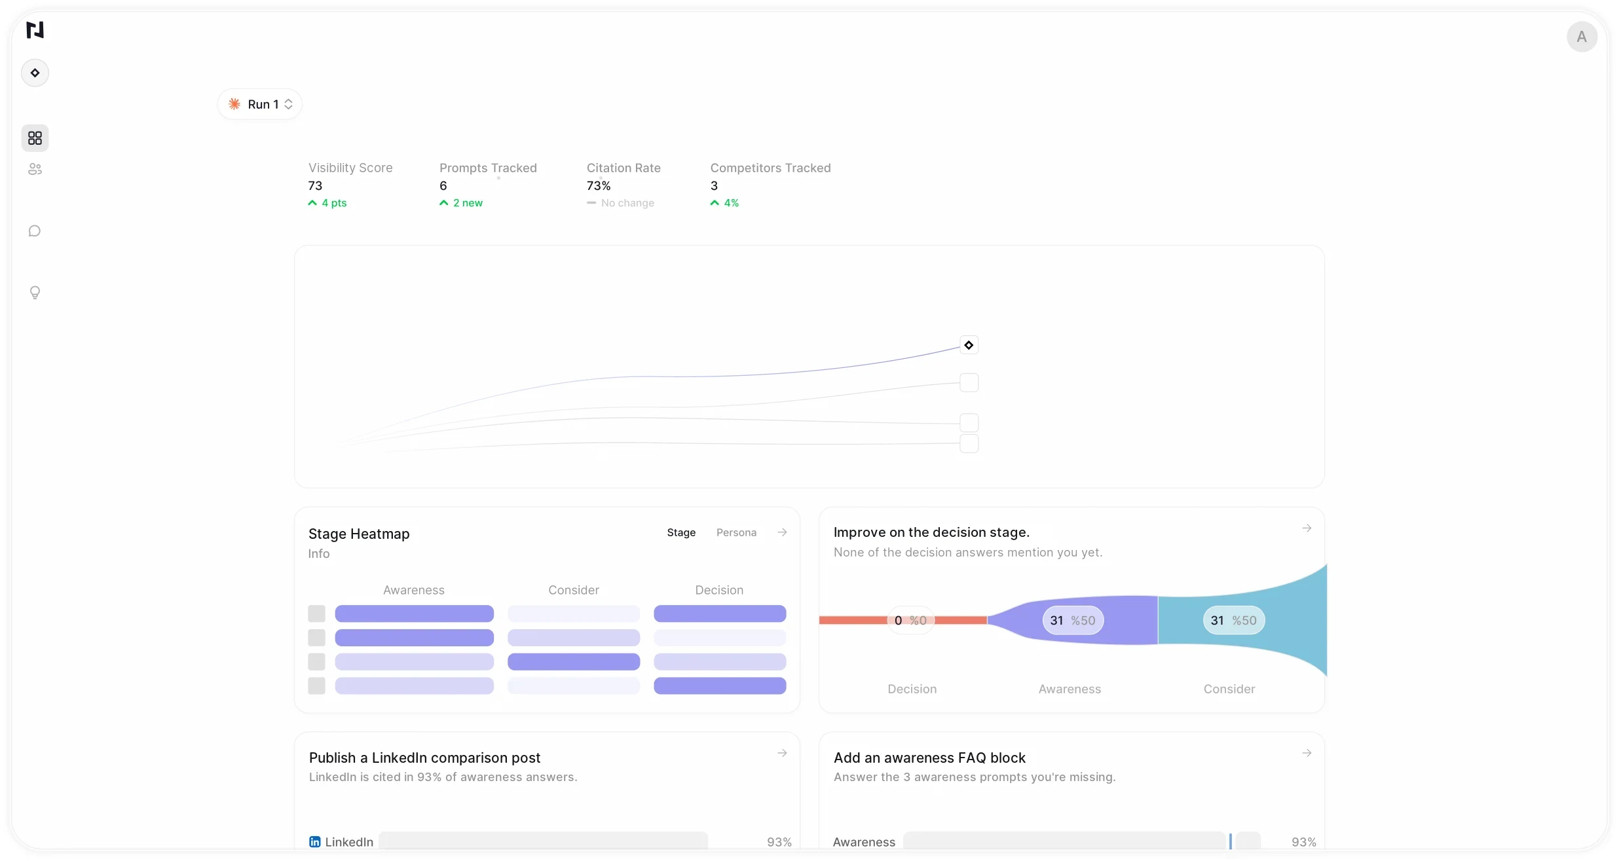Click the diamond marker on chart line
This screenshot has height=861, width=1619.
[969, 345]
